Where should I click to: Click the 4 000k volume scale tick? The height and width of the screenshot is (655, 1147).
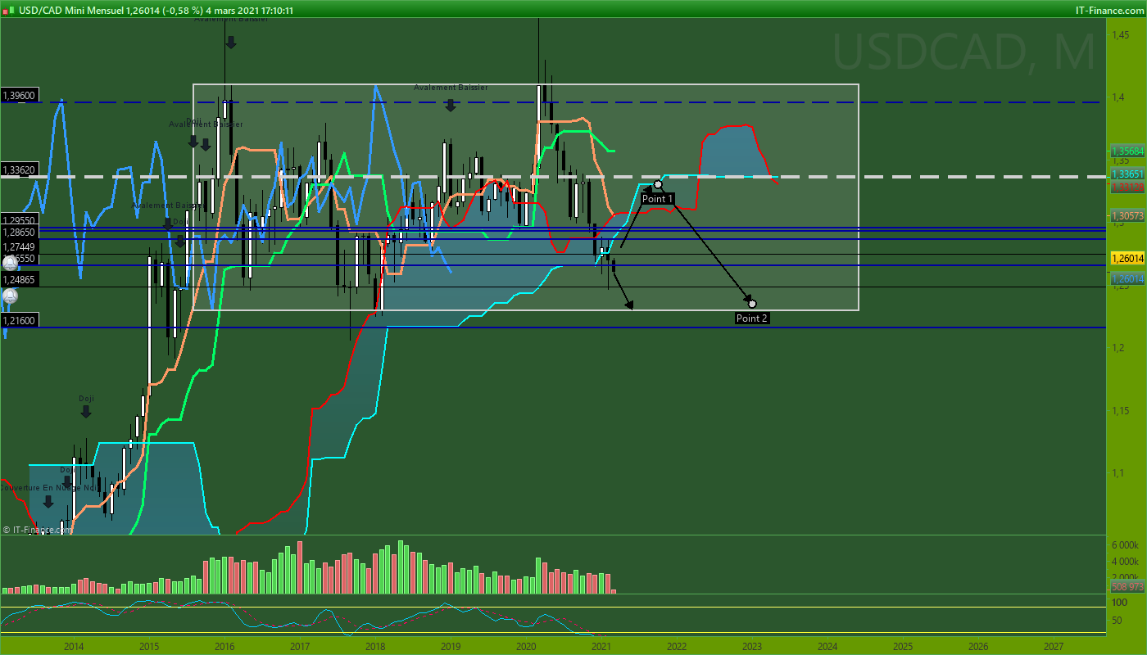tap(1125, 562)
